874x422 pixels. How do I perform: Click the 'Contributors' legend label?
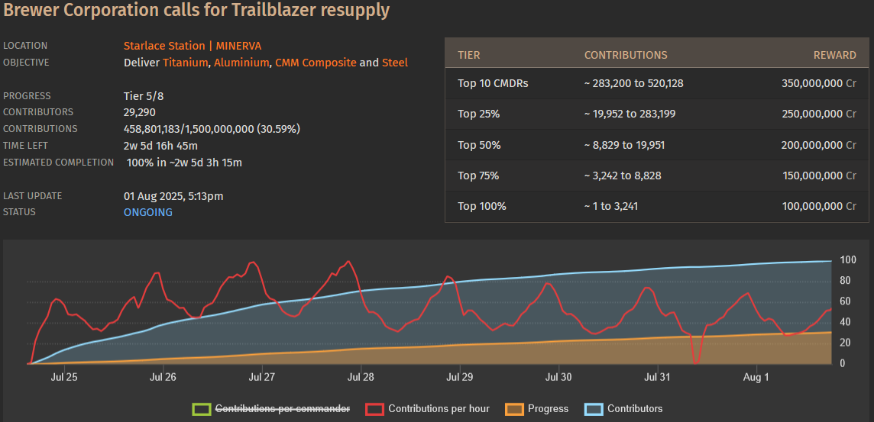635,408
